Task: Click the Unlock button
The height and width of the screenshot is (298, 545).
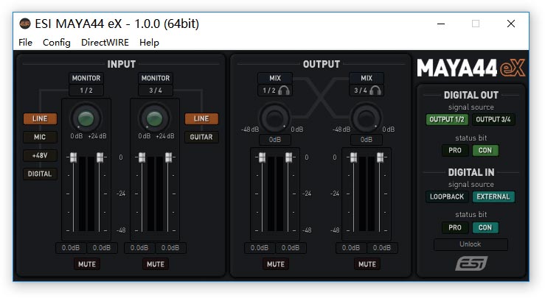Action: [x=471, y=244]
